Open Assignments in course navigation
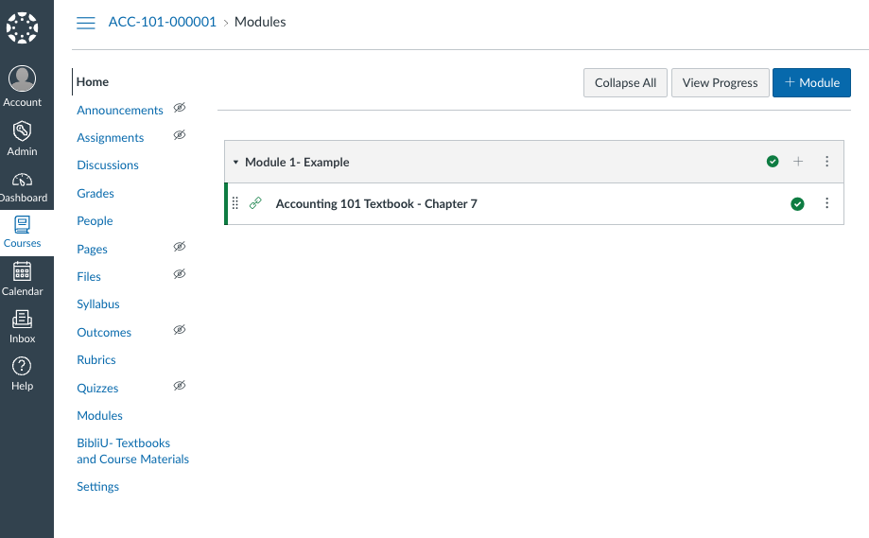 tap(111, 138)
